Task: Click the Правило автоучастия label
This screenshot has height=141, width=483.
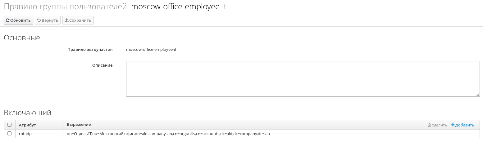Action: (x=90, y=49)
